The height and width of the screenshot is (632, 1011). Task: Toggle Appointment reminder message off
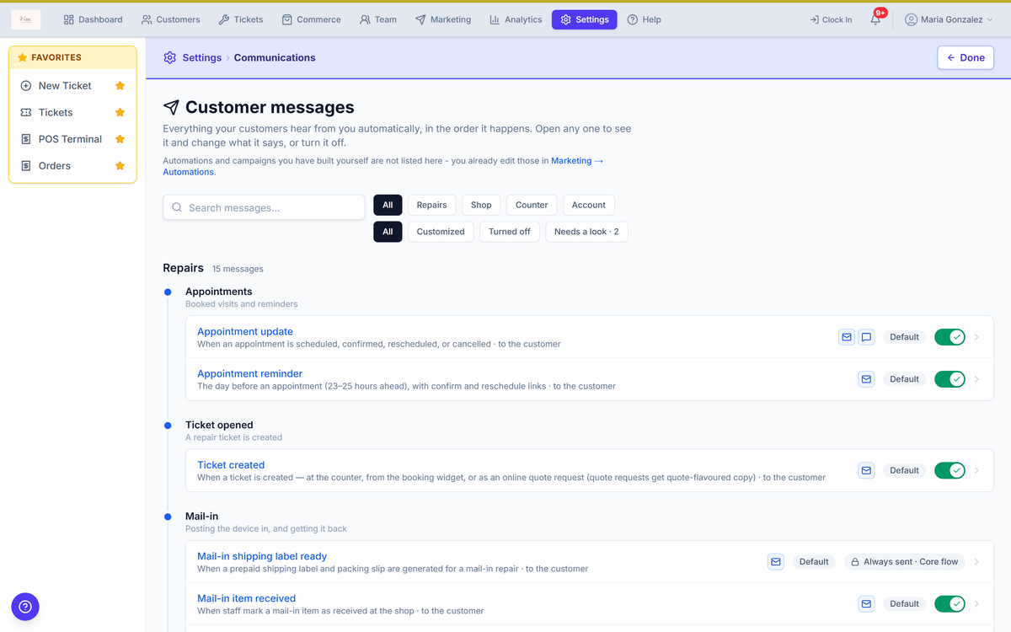(949, 379)
